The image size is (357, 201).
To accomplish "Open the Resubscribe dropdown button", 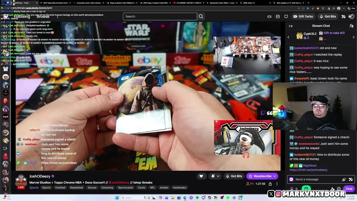I will tap(262, 176).
